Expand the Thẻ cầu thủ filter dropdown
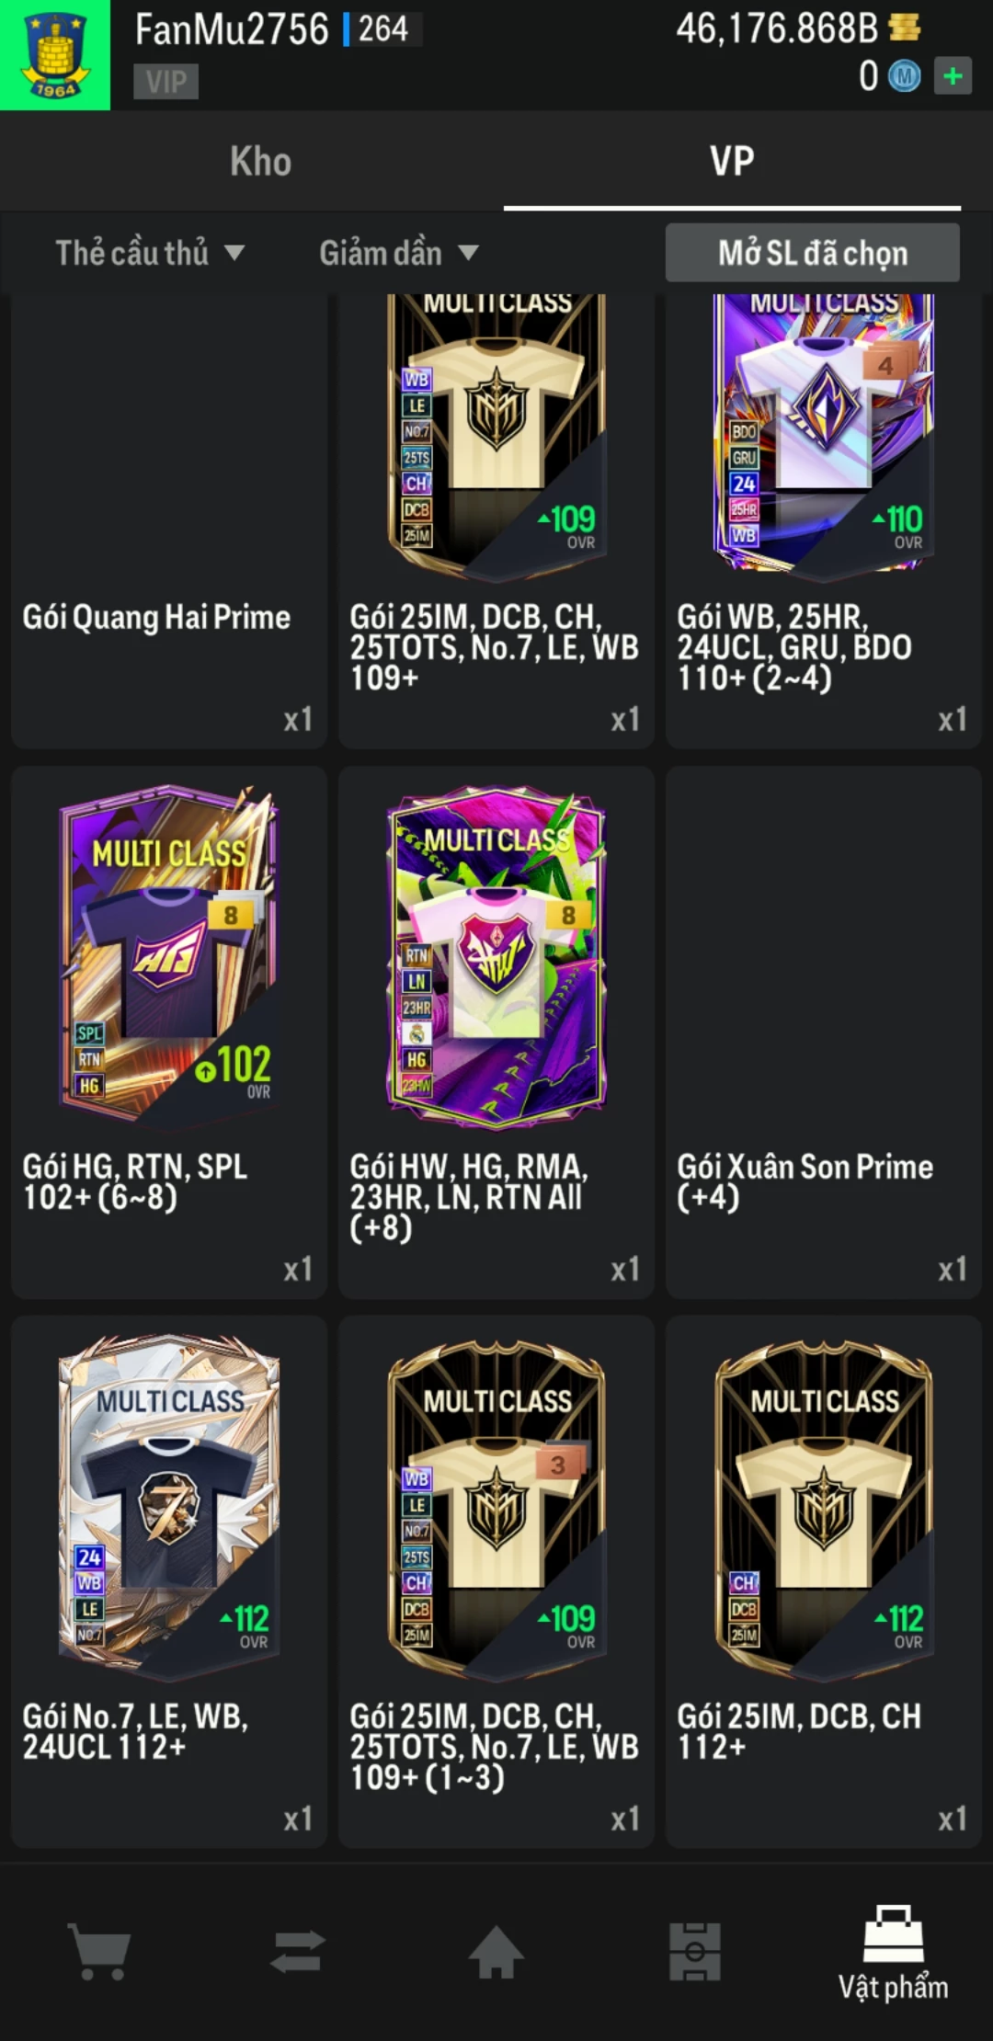Screen dimensions: 993x2041 click(150, 253)
